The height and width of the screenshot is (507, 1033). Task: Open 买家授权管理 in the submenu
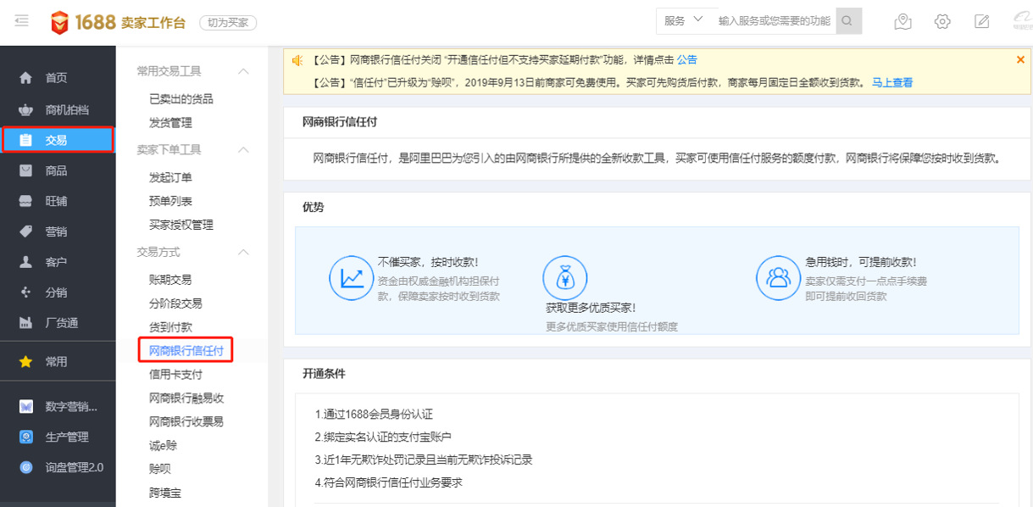point(181,225)
